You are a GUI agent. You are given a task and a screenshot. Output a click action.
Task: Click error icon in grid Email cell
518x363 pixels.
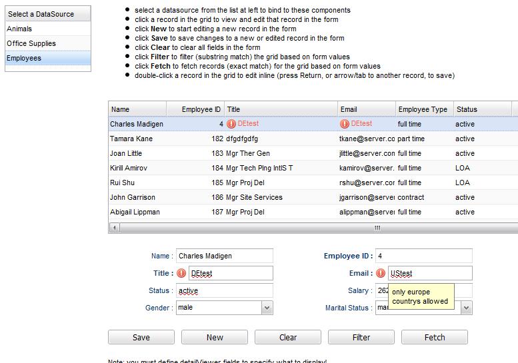click(x=345, y=124)
